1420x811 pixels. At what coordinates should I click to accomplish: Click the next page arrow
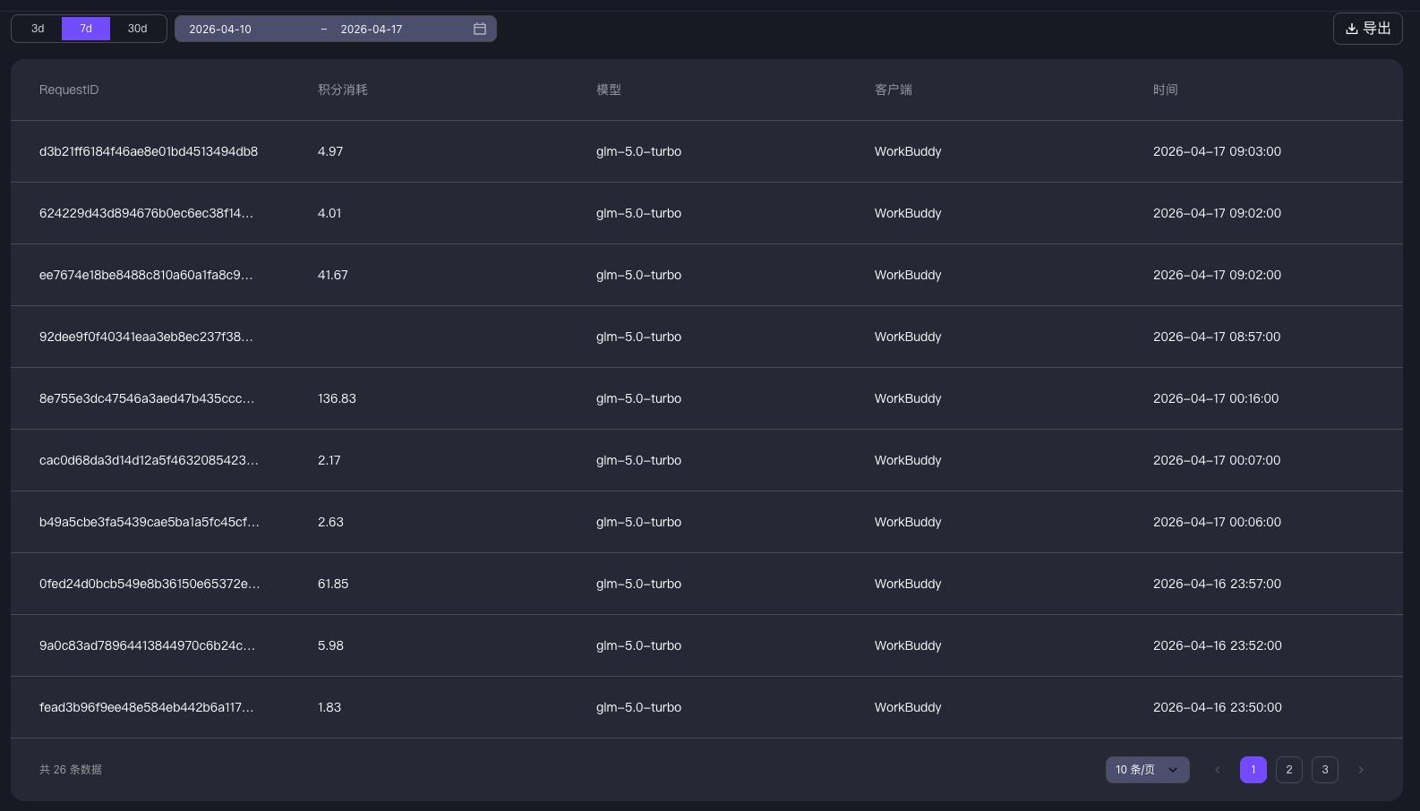(1361, 770)
